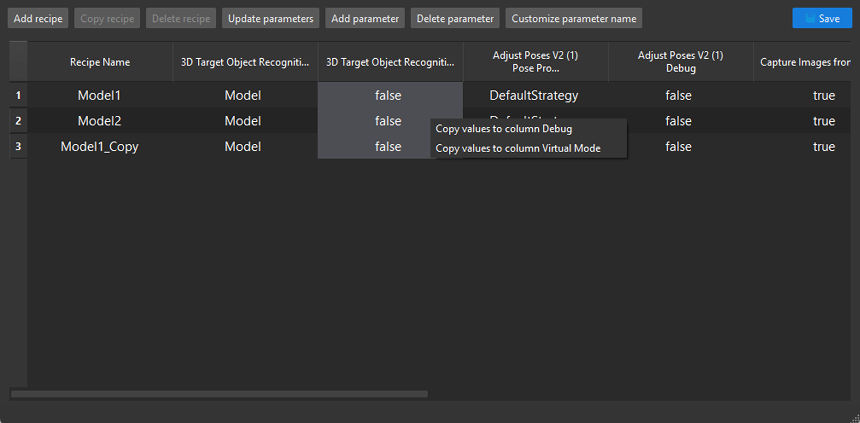The width and height of the screenshot is (860, 423).
Task: Select row number 2 header for Model2
Action: point(18,121)
